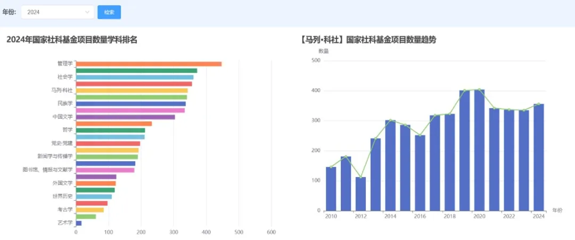The height and width of the screenshot is (240, 575).
Task: Select the light blue 社会学 bar
Action: [x=134, y=77]
